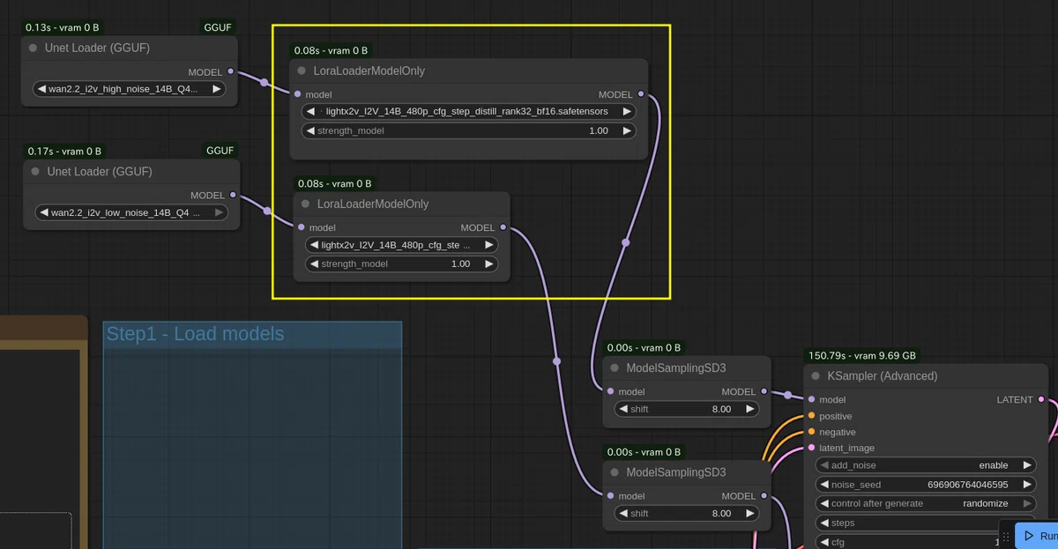Open rank32_bf16.safetensors lora dropdown

(468, 111)
